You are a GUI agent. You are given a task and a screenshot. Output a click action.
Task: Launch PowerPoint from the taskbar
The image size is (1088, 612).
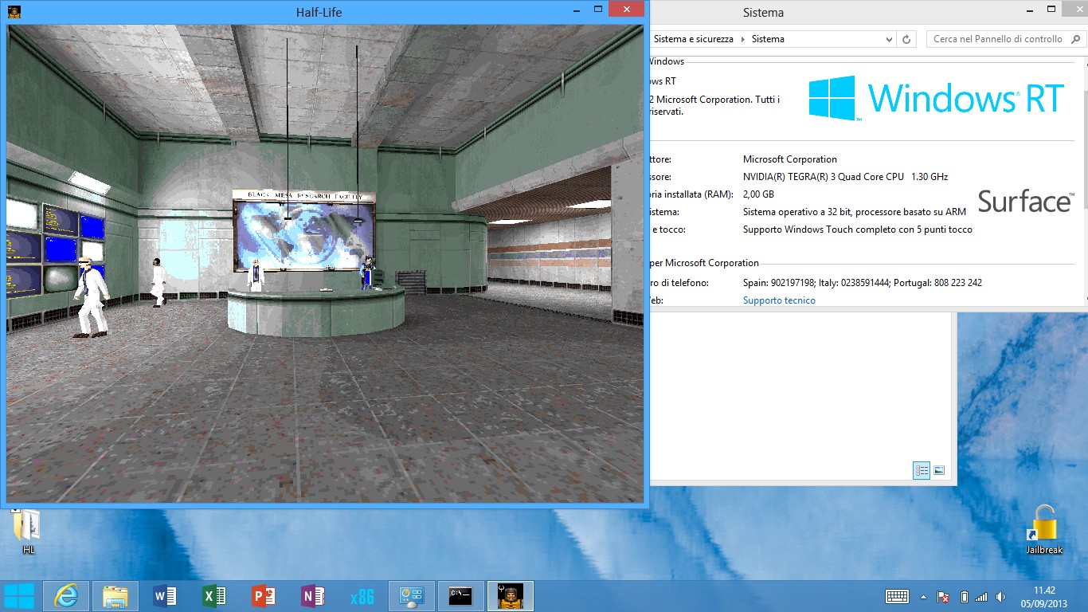click(264, 596)
